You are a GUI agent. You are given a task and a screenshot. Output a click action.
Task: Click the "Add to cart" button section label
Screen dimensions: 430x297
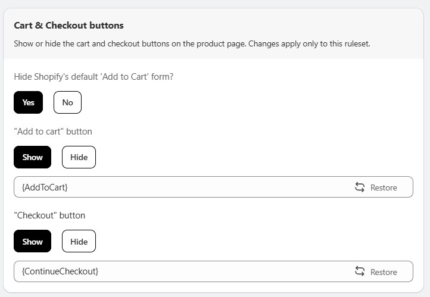53,132
